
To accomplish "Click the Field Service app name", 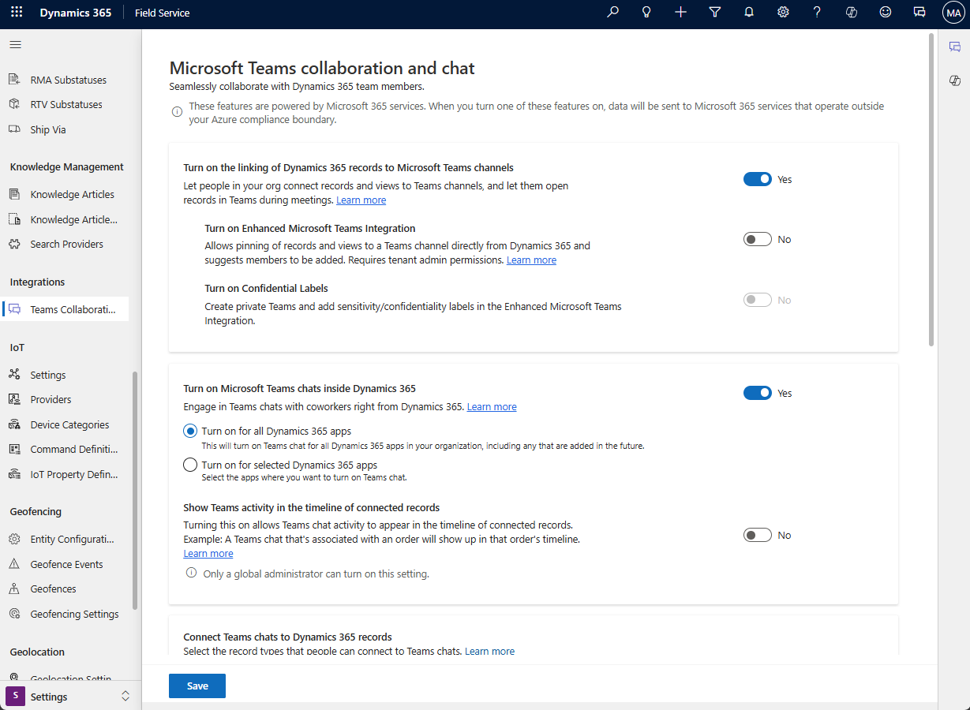I will [x=163, y=13].
